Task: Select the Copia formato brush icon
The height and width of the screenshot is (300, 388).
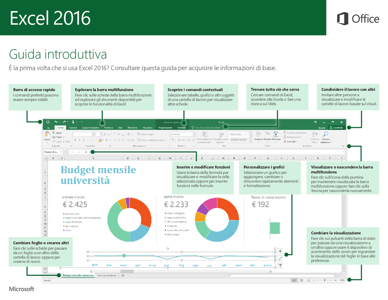Action: click(x=54, y=142)
